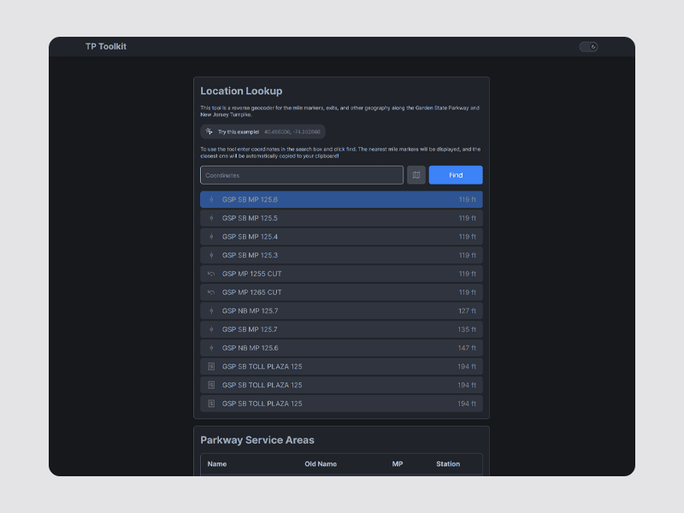
Task: Click the marker icon beside GSP NB MP 125.7
Action: click(211, 310)
